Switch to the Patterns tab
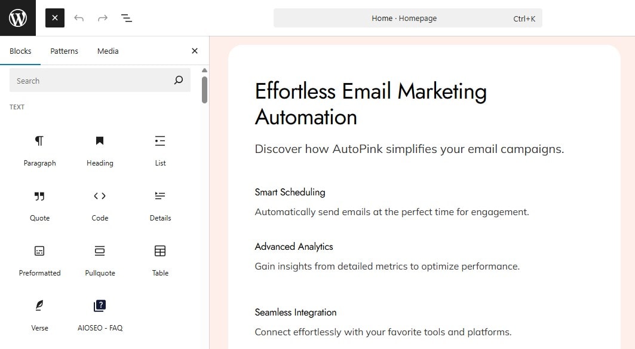Viewport: 635px width, 349px height. 64,51
